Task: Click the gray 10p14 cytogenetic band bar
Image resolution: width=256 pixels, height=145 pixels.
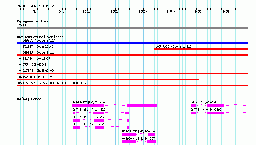Action: [x=132, y=28]
